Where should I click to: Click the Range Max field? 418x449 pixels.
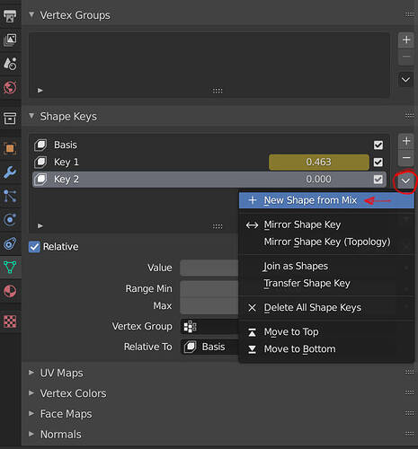(209, 306)
